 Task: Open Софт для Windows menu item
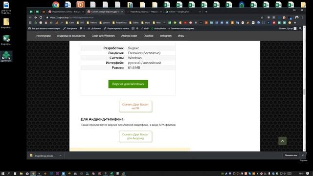103,36
